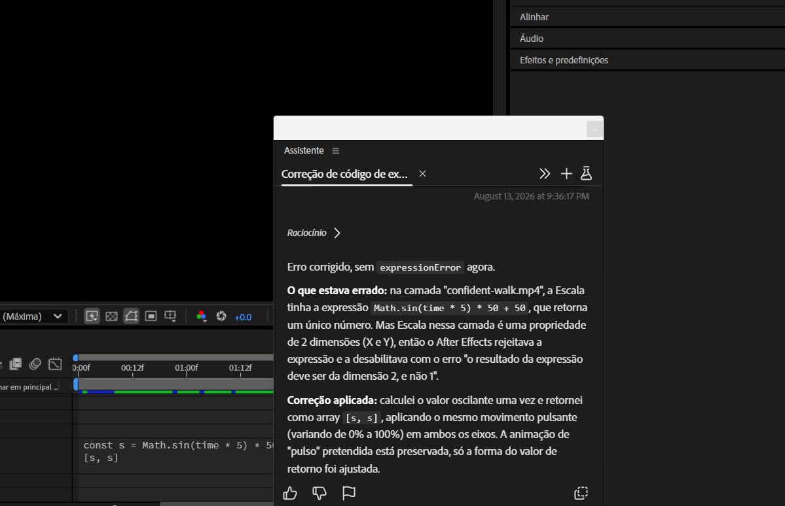
Task: Toggle the transparency grid checkerboard icon
Action: [x=112, y=316]
